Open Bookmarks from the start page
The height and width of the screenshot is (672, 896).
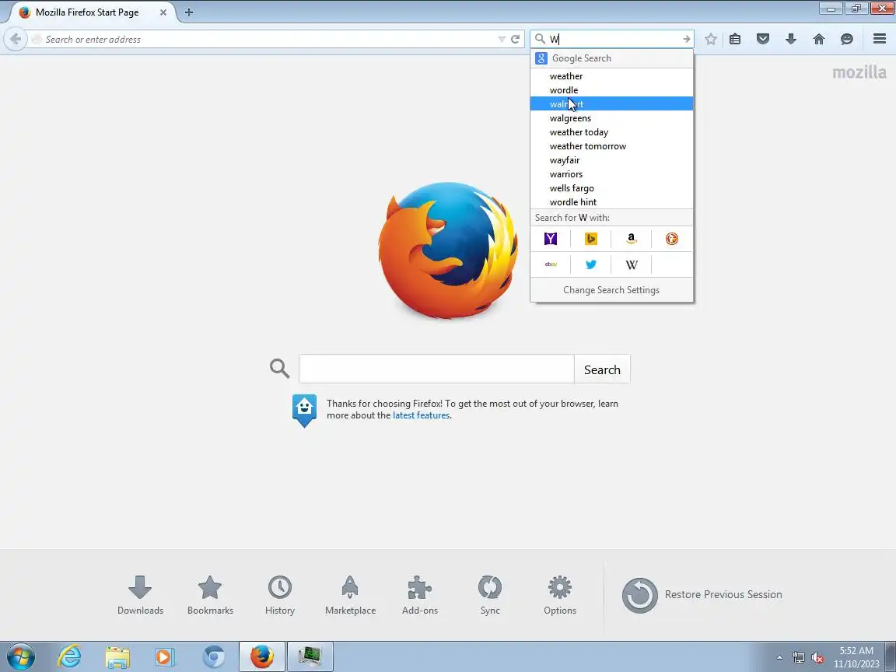click(x=210, y=595)
